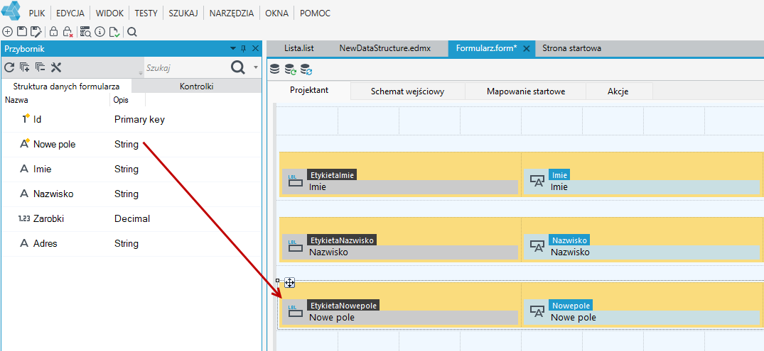Open the search options dropdown next to magnifier
The width and height of the screenshot is (764, 351).
click(x=256, y=67)
